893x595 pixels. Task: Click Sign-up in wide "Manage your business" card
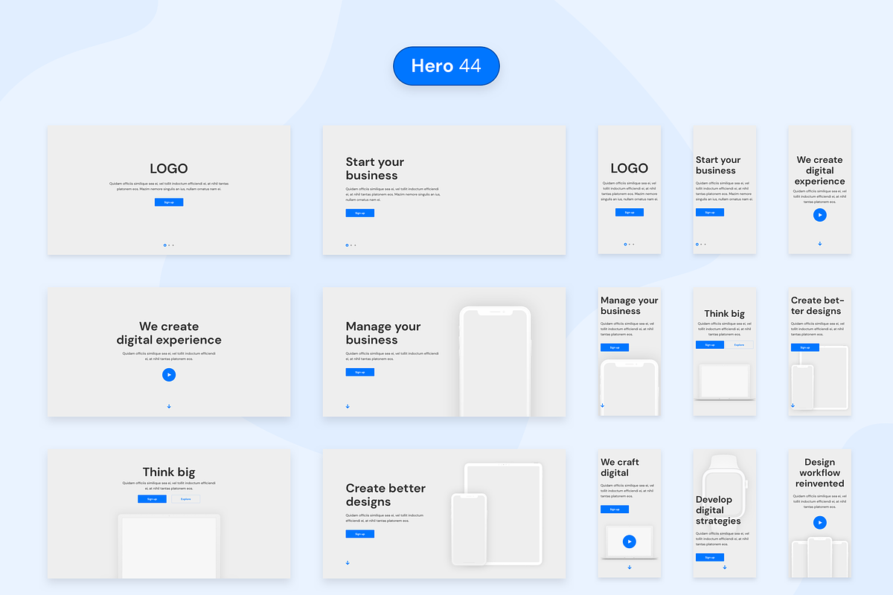(359, 372)
